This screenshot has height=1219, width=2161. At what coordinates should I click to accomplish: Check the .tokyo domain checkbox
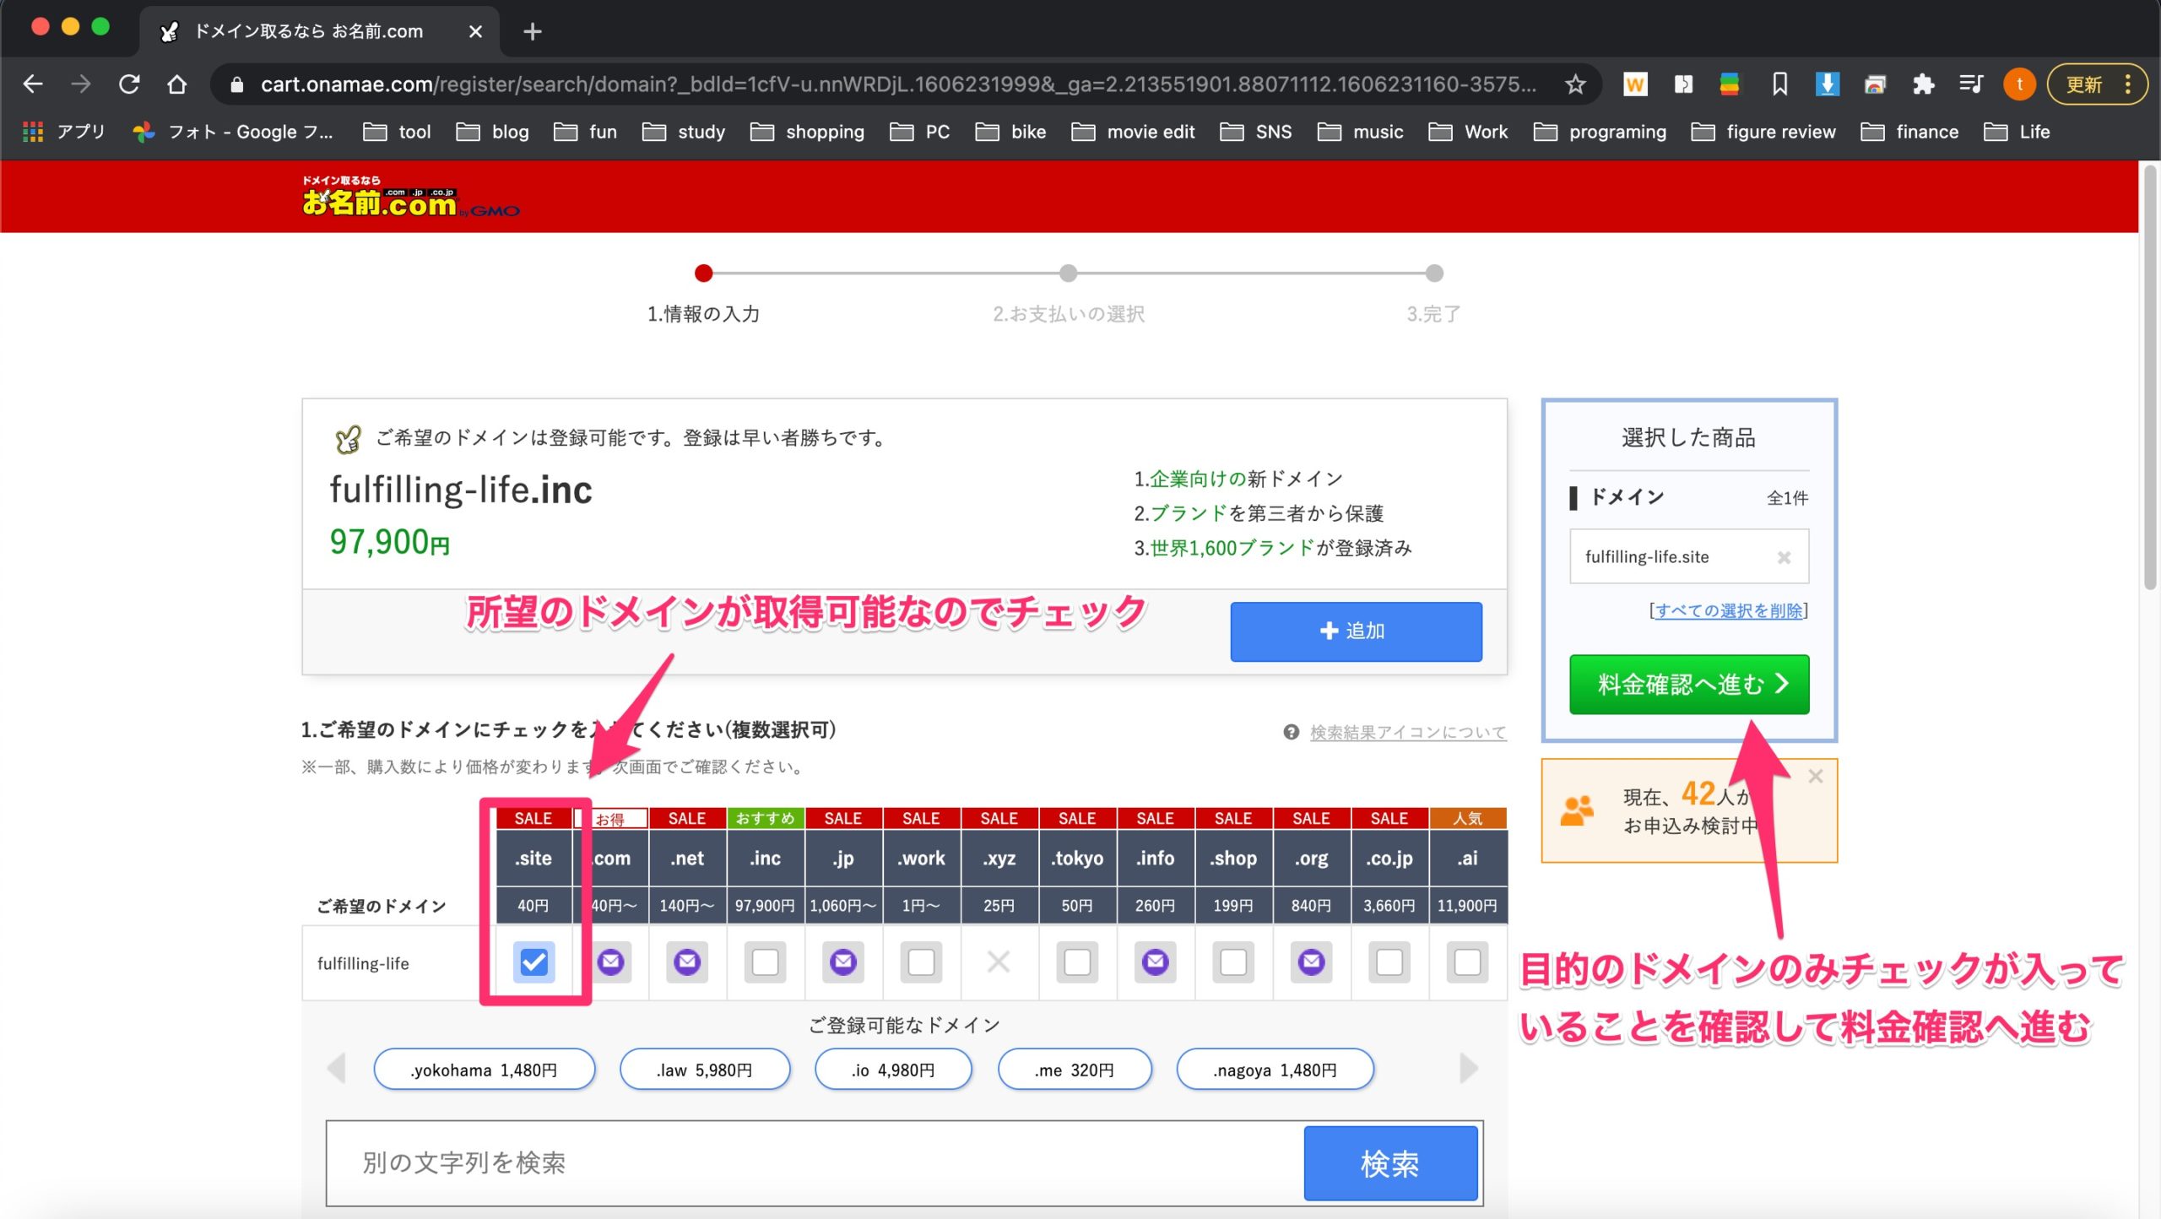click(1076, 962)
